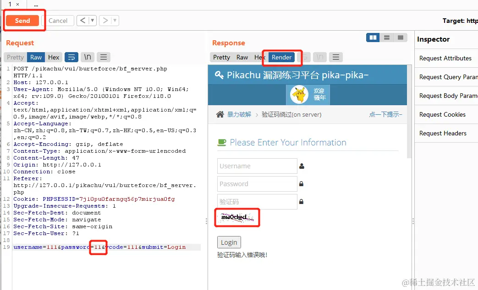Toggle show non-printable characters in Request
Screen dimensions: 478x290
88,57
